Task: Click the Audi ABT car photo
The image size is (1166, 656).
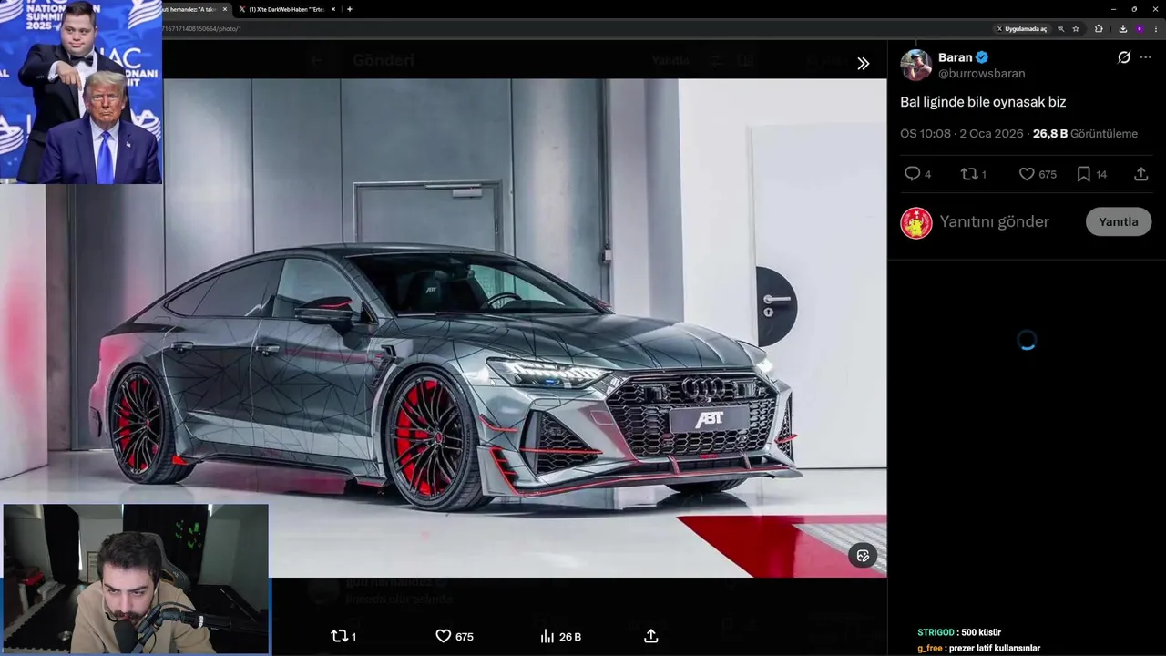Action: point(444,328)
